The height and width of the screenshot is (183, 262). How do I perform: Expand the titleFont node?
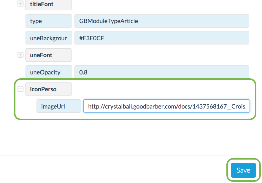coord(20,4)
